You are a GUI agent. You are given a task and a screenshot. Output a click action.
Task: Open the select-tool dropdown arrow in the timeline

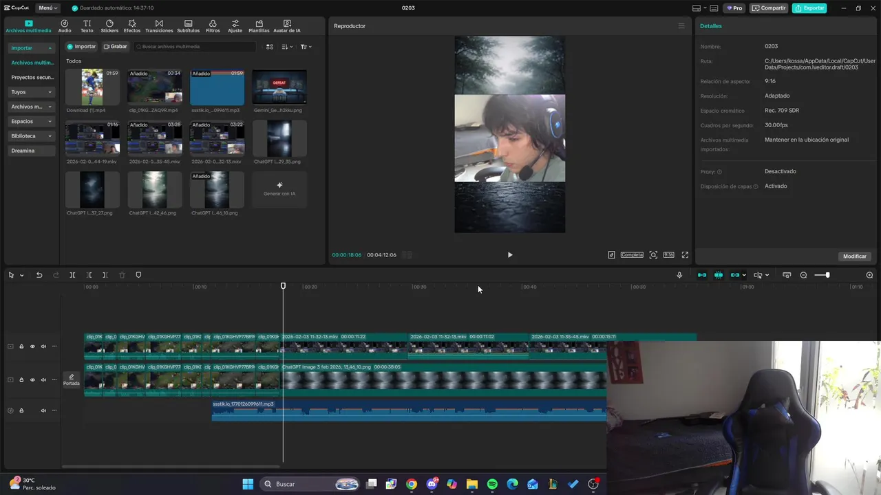tap(22, 275)
